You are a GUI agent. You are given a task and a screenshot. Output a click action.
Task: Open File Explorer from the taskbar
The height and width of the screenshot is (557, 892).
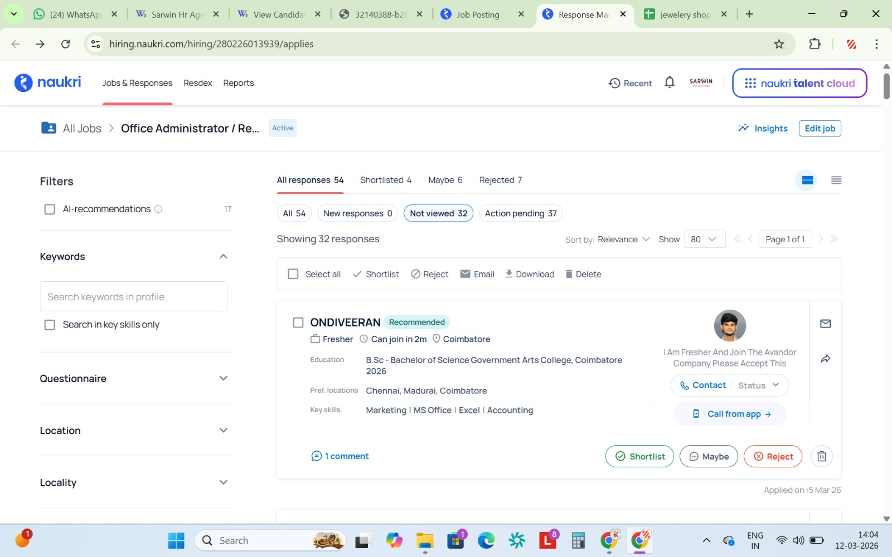425,540
